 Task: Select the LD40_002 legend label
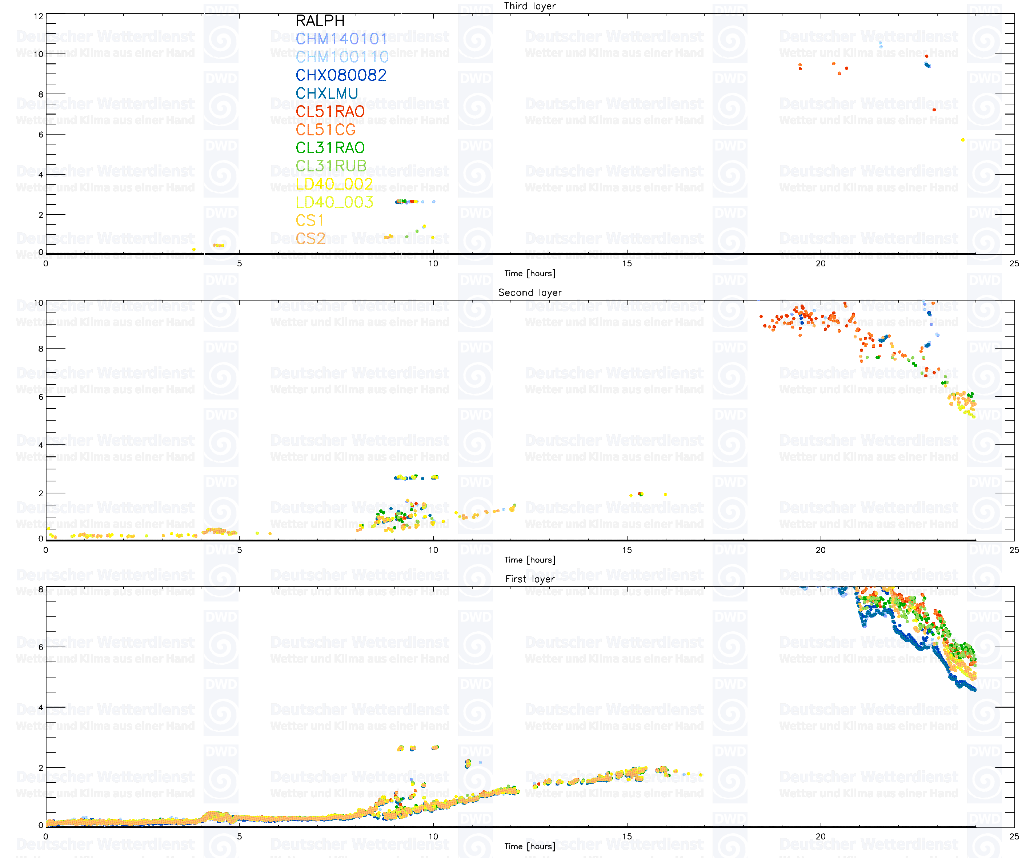334,184
